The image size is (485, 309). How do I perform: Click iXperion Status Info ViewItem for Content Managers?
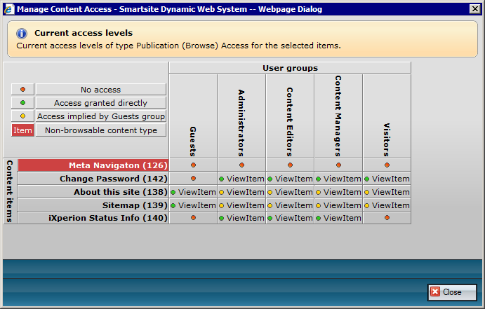[338, 218]
